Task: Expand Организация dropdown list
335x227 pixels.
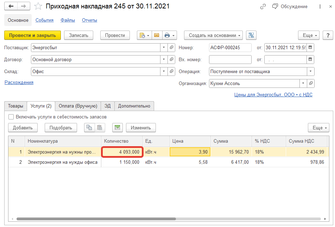Action: coord(303,83)
